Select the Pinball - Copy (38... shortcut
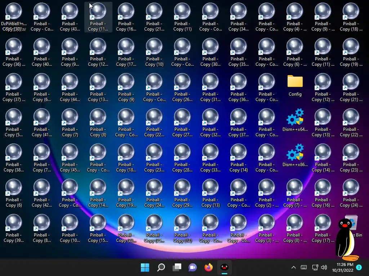The width and height of the screenshot is (369, 276). [14, 158]
